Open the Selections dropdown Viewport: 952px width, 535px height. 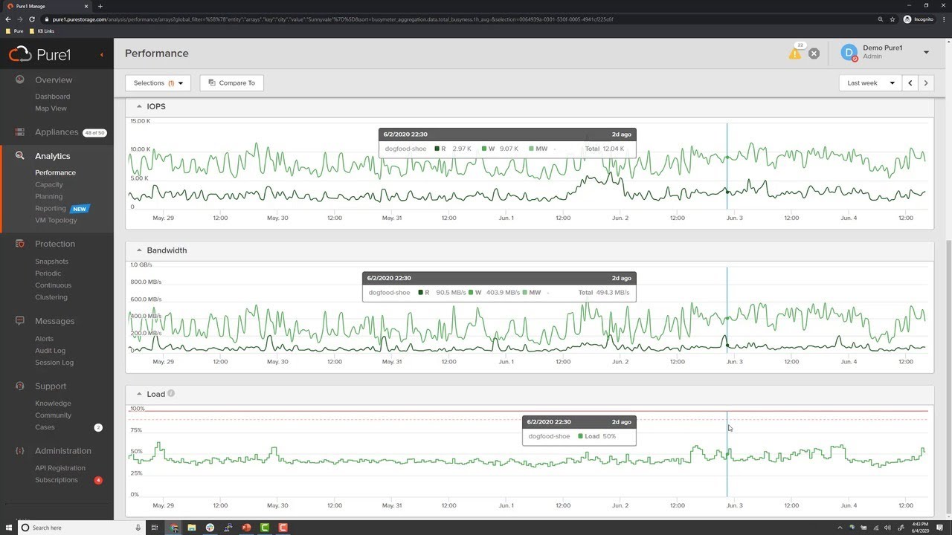[x=158, y=83]
